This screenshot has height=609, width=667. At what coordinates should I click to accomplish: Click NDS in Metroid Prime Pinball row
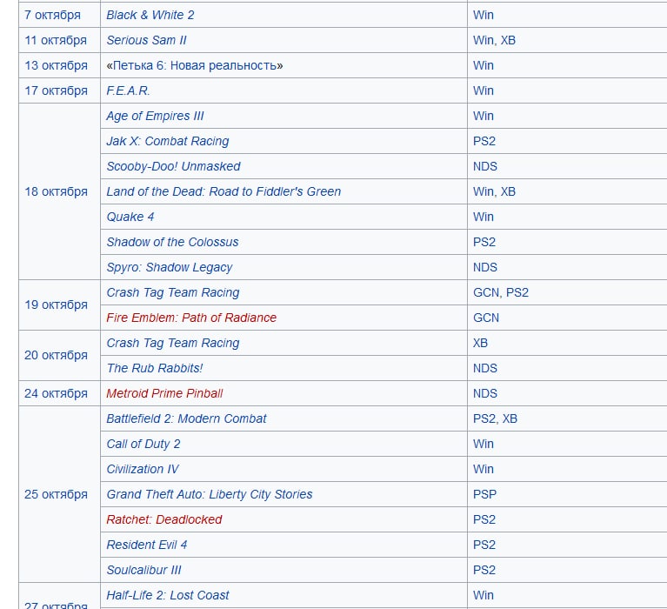485,393
